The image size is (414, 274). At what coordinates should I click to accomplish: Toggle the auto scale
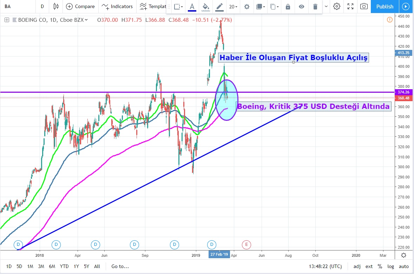click(404, 266)
